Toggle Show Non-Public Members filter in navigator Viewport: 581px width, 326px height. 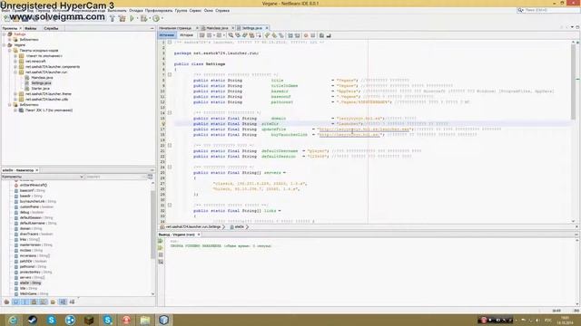[x=34, y=302]
